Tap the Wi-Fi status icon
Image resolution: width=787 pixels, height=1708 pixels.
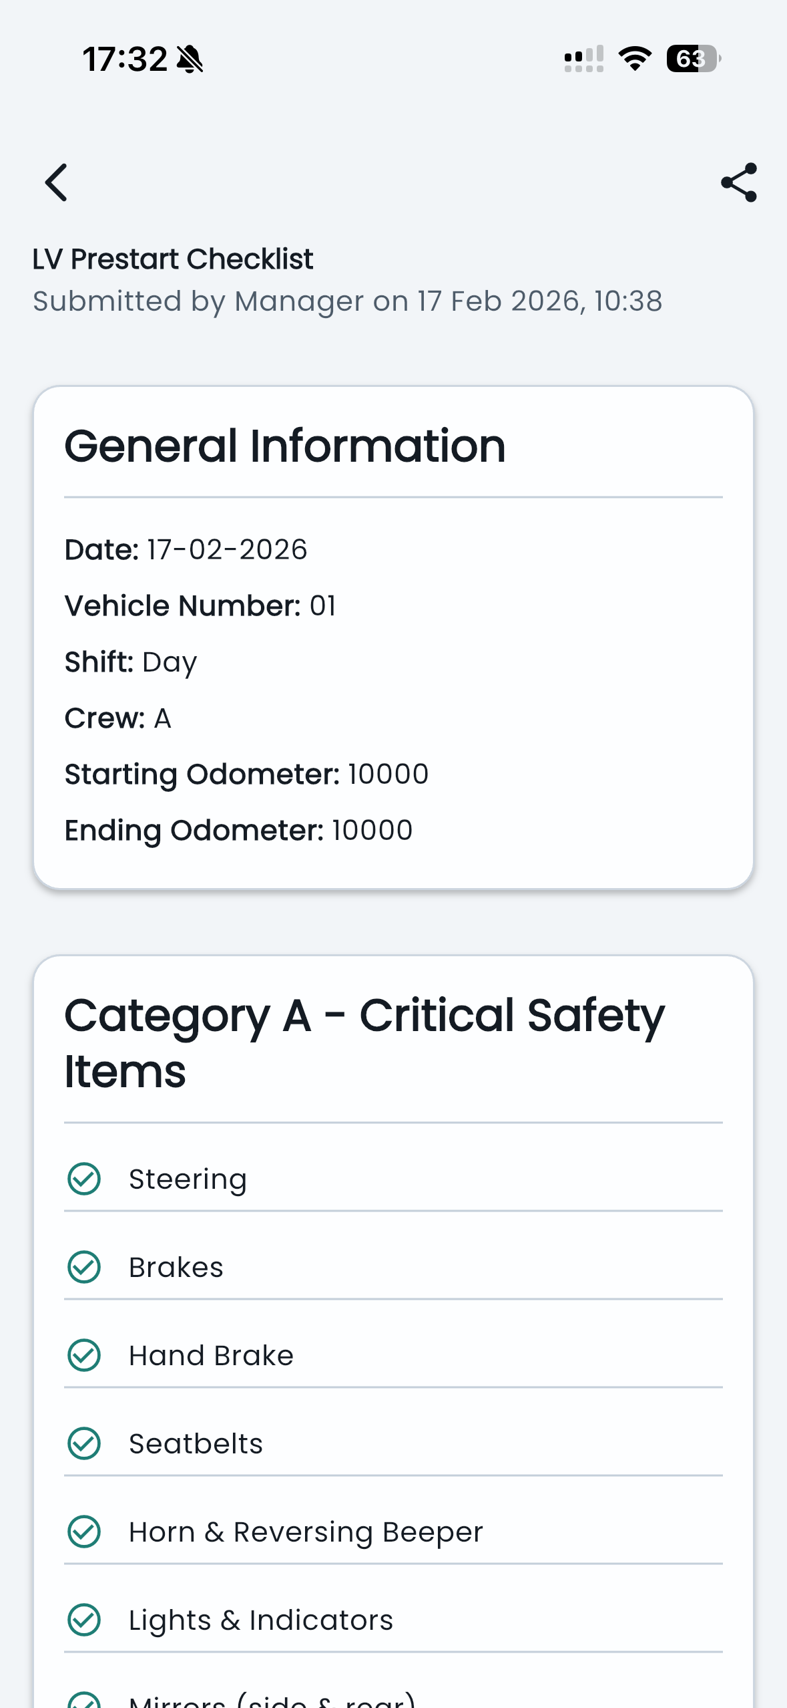(x=635, y=59)
